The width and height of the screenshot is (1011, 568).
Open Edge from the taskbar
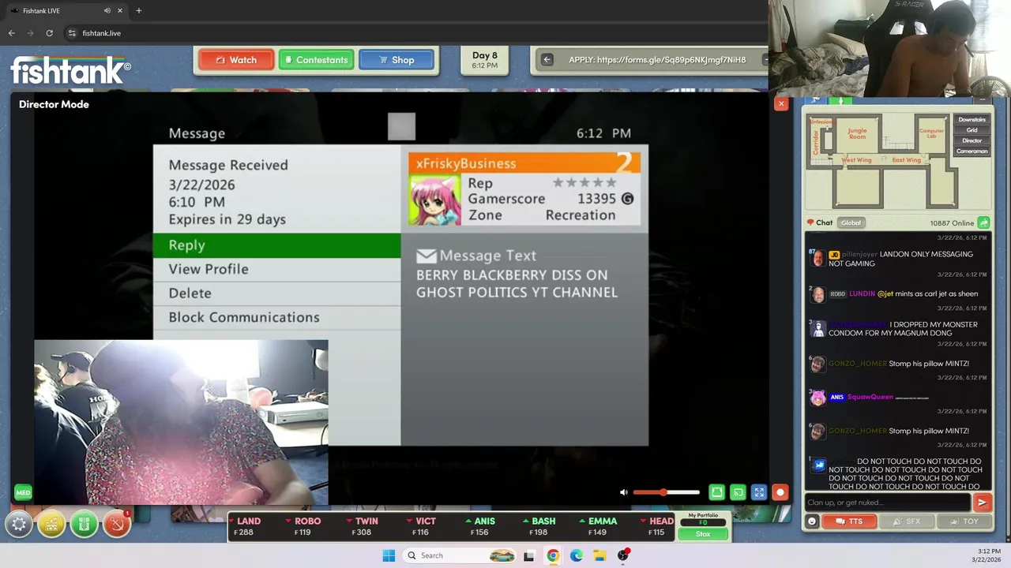[x=577, y=555]
